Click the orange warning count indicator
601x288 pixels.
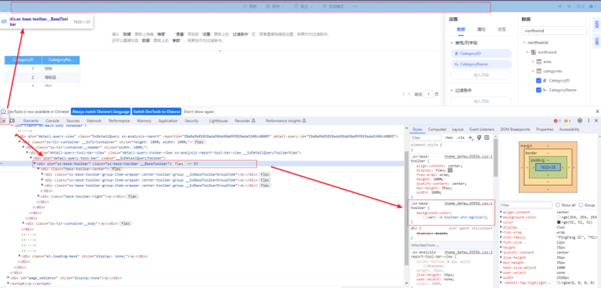568,121
